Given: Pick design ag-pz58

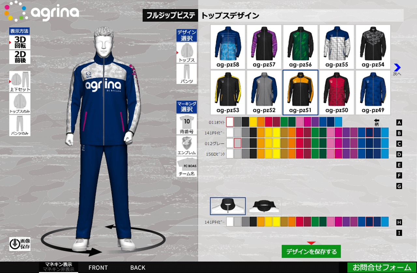Looking at the screenshot, I should pyautogui.click(x=228, y=47).
